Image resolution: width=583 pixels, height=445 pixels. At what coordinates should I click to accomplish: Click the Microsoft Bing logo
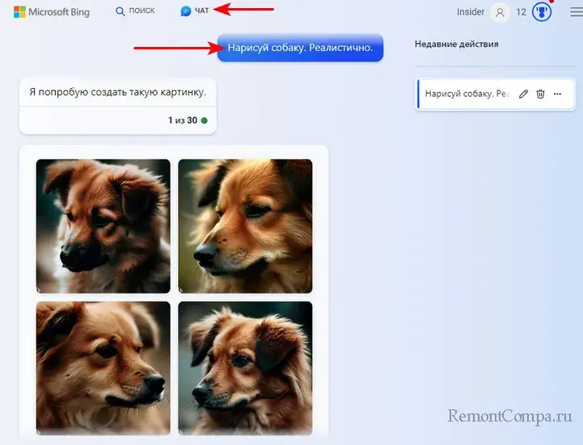tap(52, 12)
